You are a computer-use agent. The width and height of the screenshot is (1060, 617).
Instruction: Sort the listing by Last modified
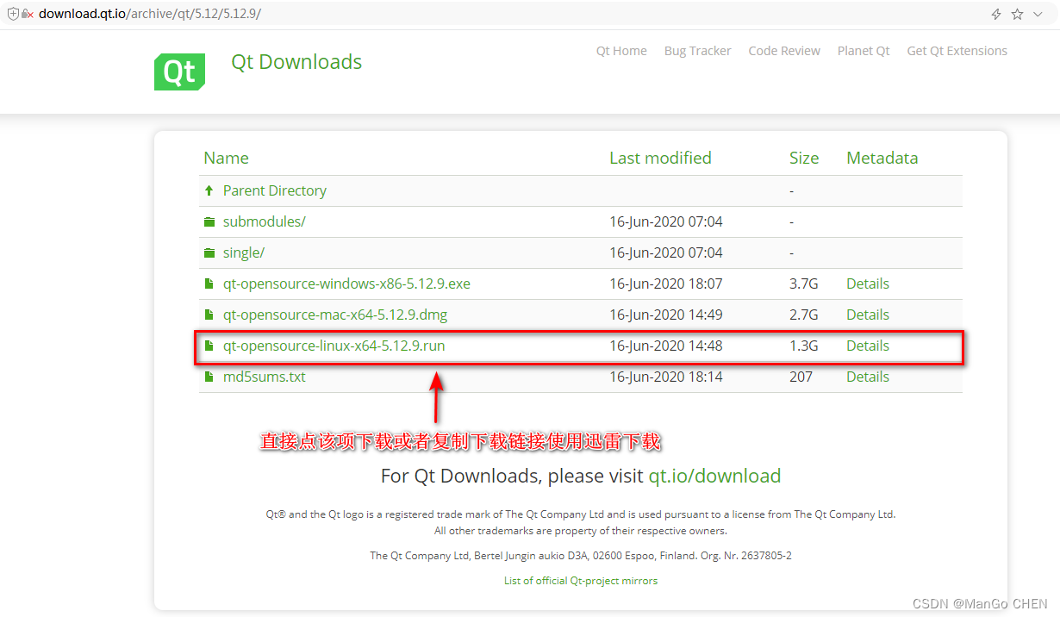point(660,158)
